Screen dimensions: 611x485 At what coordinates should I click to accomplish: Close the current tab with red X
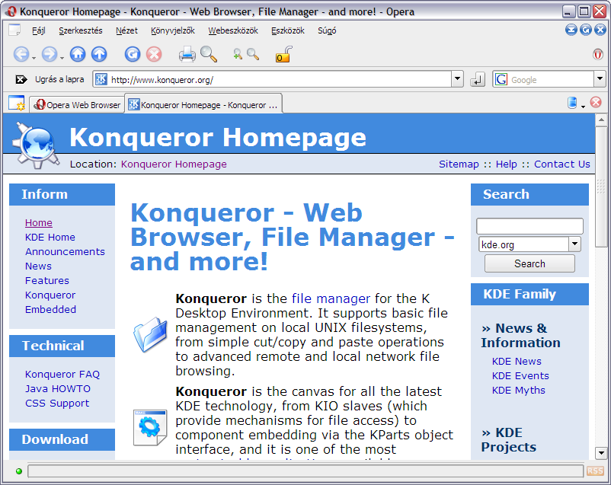596,103
